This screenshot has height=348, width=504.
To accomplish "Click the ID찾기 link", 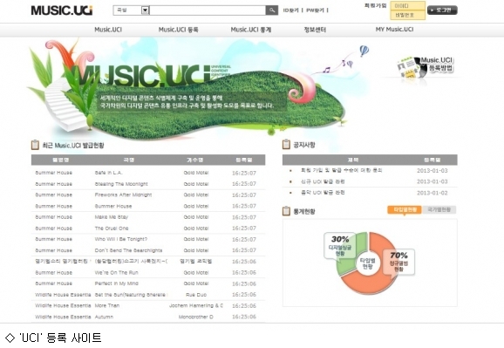I will 291,10.
